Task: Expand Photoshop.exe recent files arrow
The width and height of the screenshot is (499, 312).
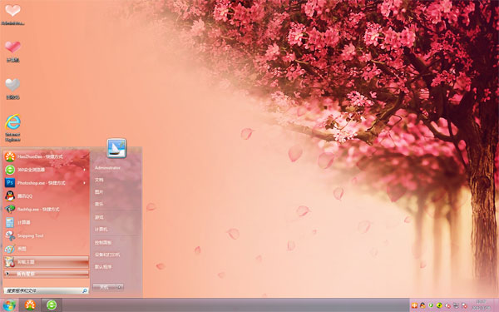Action: (84, 183)
